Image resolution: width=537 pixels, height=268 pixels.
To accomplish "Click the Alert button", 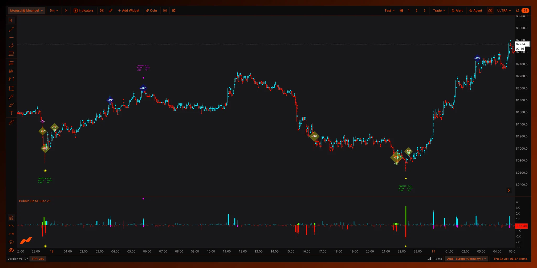I will click(x=457, y=10).
